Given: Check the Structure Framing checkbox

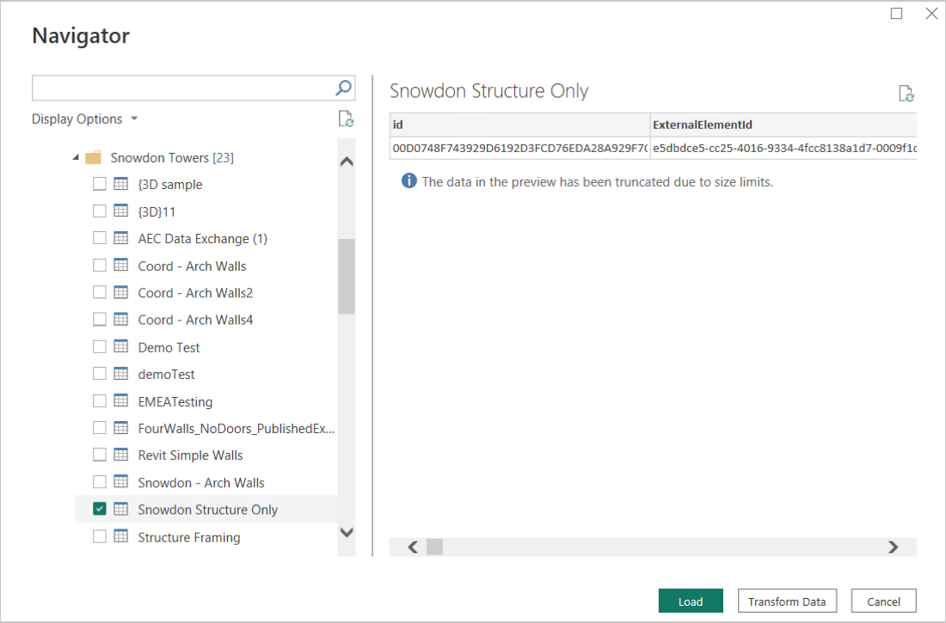Looking at the screenshot, I should click(100, 537).
